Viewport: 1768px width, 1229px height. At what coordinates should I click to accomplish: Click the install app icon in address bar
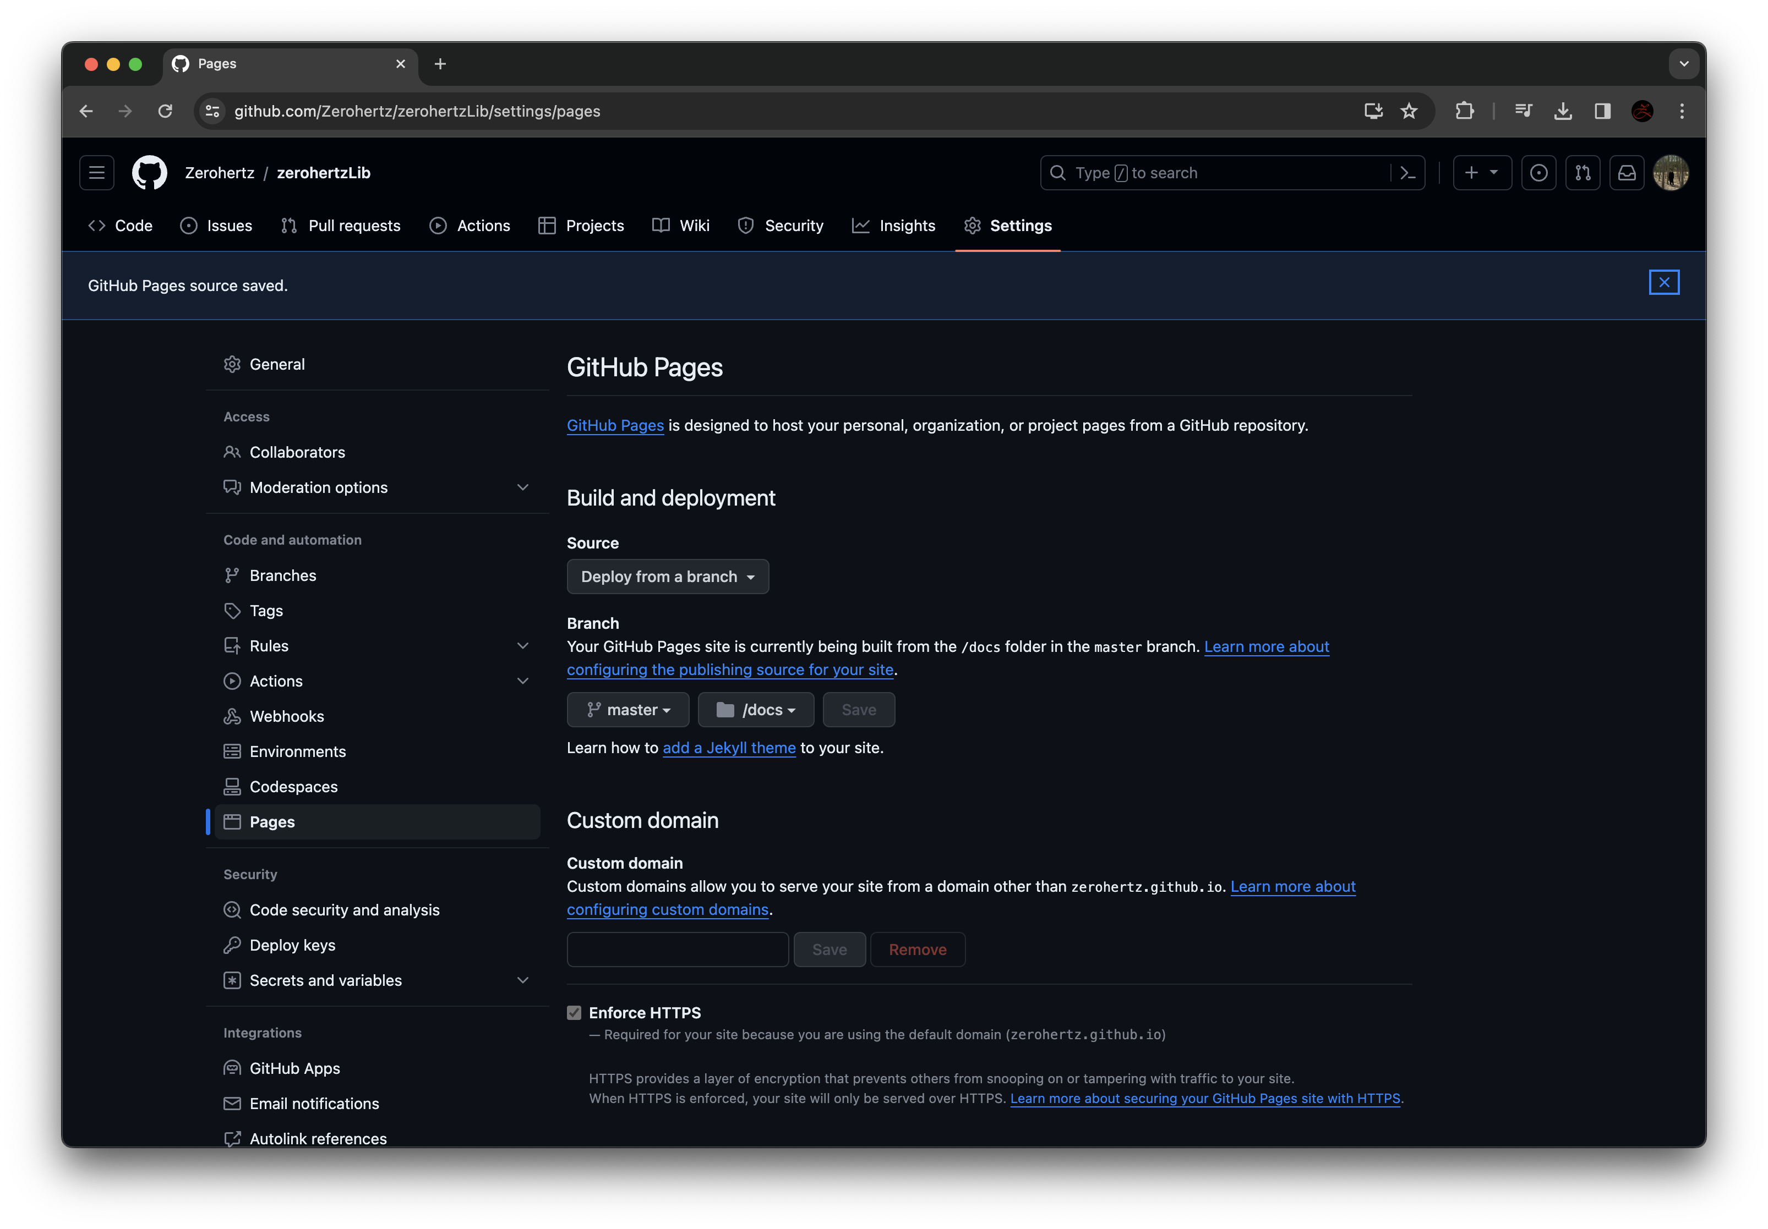click(x=1373, y=112)
